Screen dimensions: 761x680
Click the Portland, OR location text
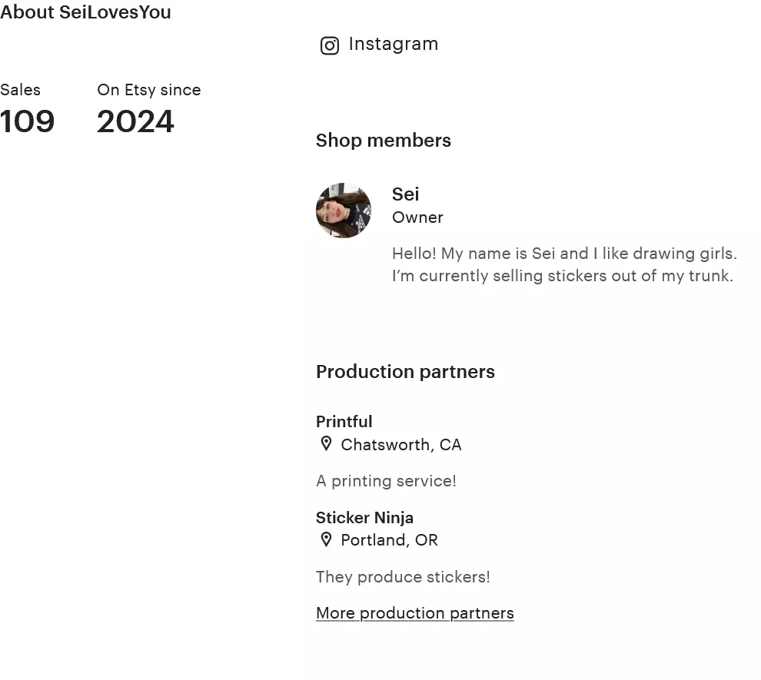(389, 540)
